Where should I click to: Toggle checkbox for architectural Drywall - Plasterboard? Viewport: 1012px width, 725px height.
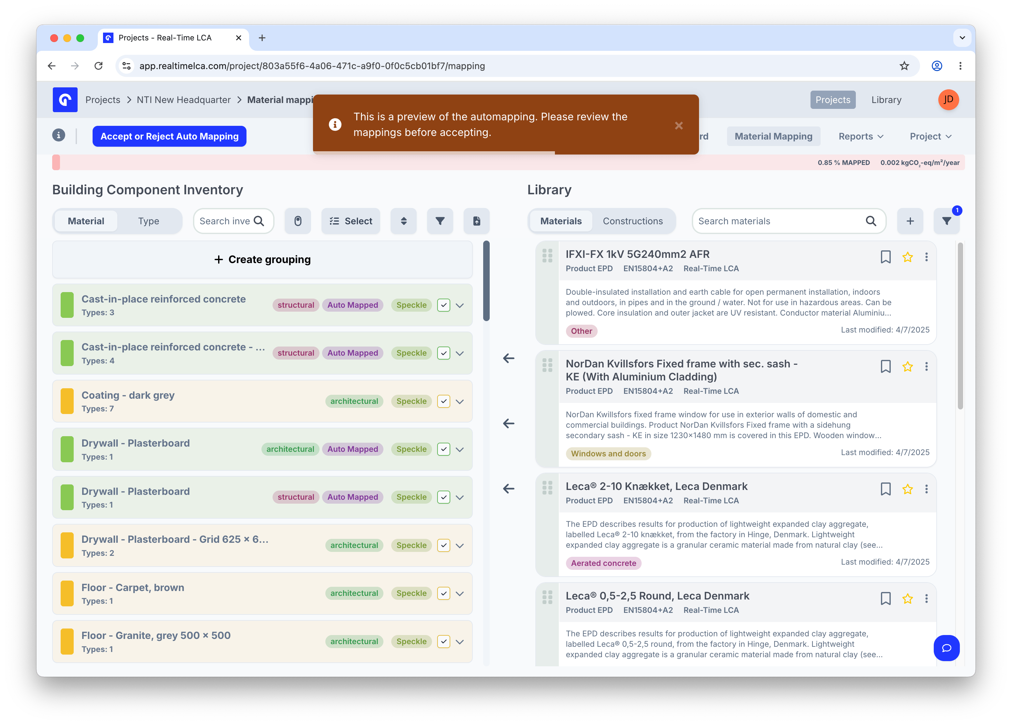click(x=443, y=449)
